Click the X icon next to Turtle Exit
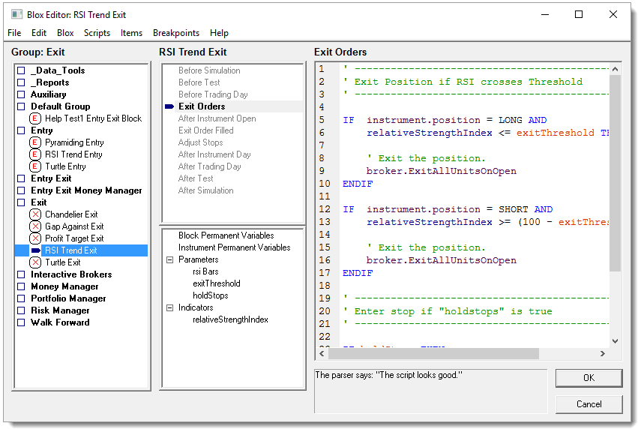638x429 pixels. [x=35, y=262]
